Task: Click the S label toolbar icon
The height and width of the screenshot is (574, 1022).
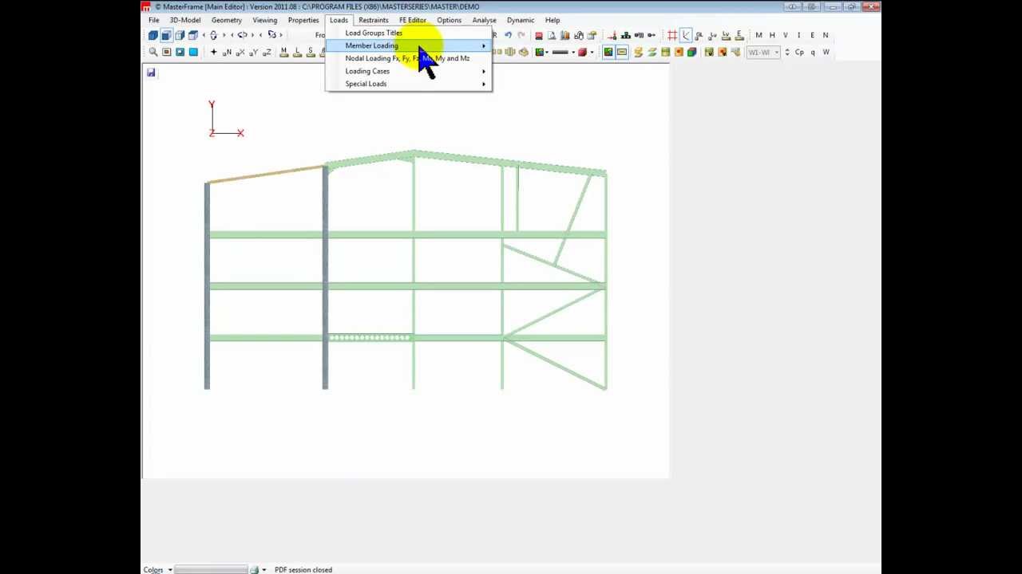Action: point(311,52)
